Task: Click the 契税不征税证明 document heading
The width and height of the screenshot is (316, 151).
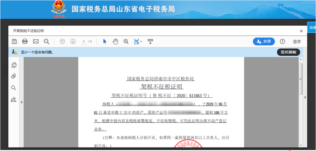Action: [x=162, y=87]
